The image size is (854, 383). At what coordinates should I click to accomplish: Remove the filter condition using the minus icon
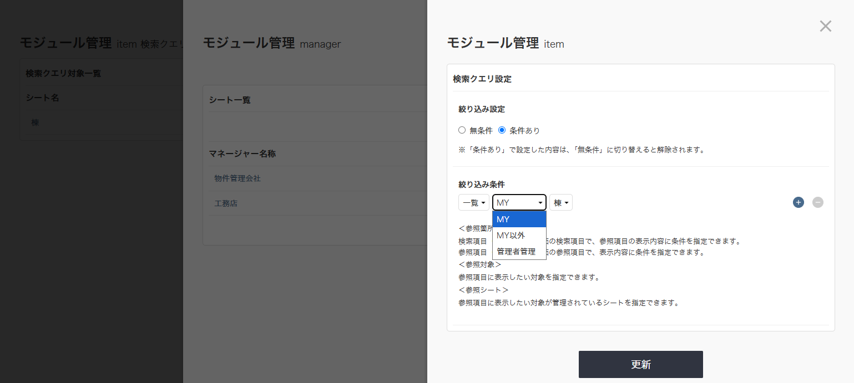818,202
